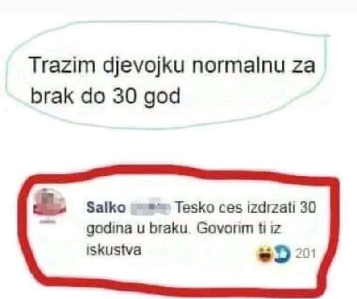Screen dimensions: 357x299
Task: Open the commenter's blurred profile picture
Action: (49, 203)
